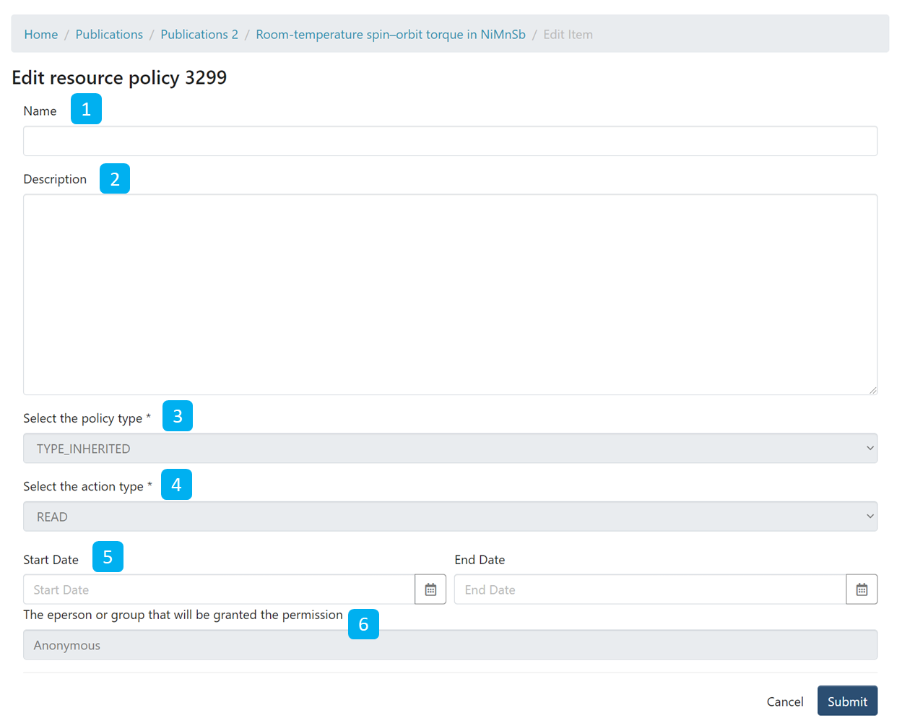The width and height of the screenshot is (902, 726).
Task: Click the blue number 4 marker
Action: coord(176,485)
